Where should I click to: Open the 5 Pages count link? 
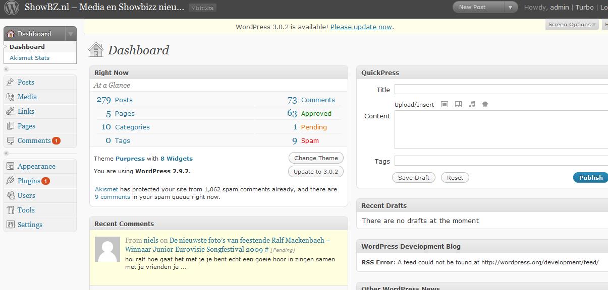tap(120, 113)
